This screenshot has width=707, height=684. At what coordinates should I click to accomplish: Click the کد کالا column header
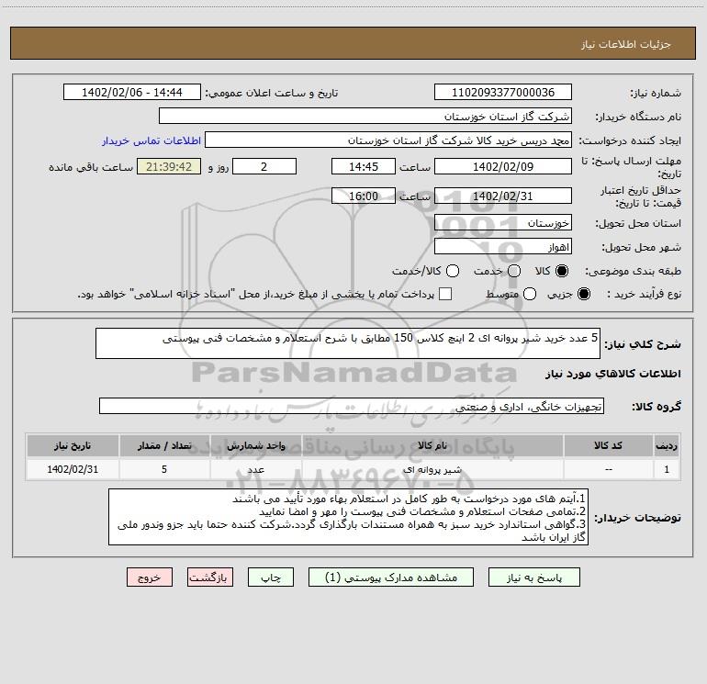click(x=608, y=445)
